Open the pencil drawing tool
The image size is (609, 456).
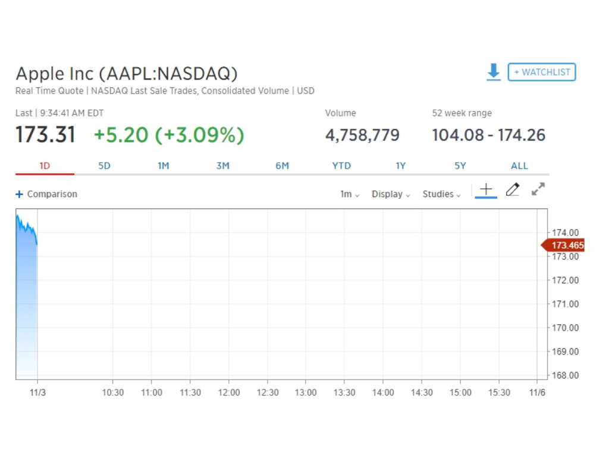[x=512, y=190]
